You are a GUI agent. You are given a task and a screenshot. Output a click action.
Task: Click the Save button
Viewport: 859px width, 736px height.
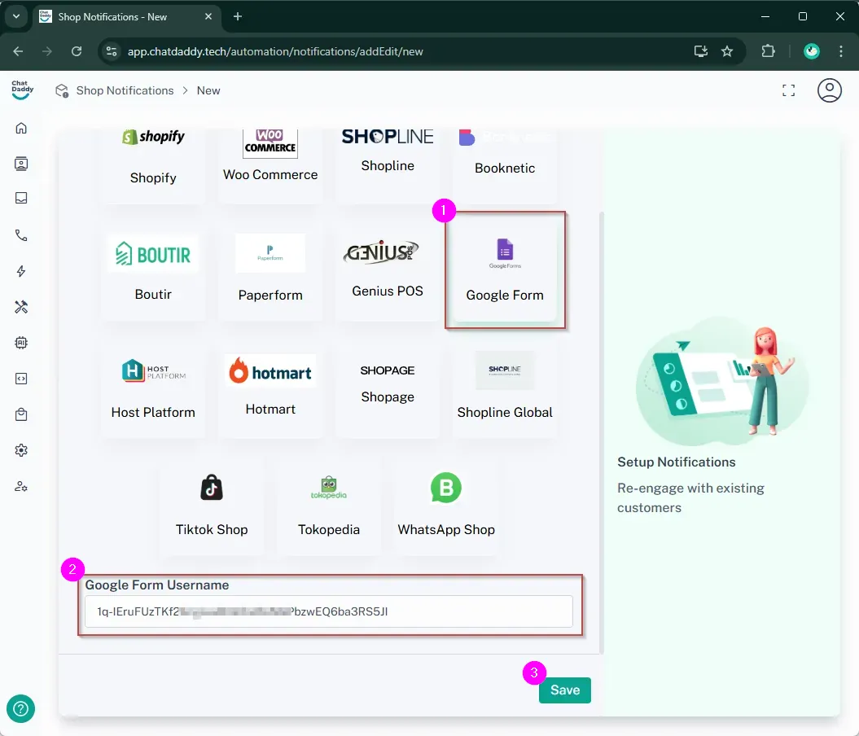(564, 690)
